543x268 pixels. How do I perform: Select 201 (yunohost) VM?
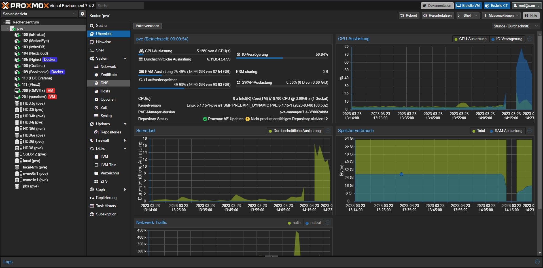click(43, 97)
